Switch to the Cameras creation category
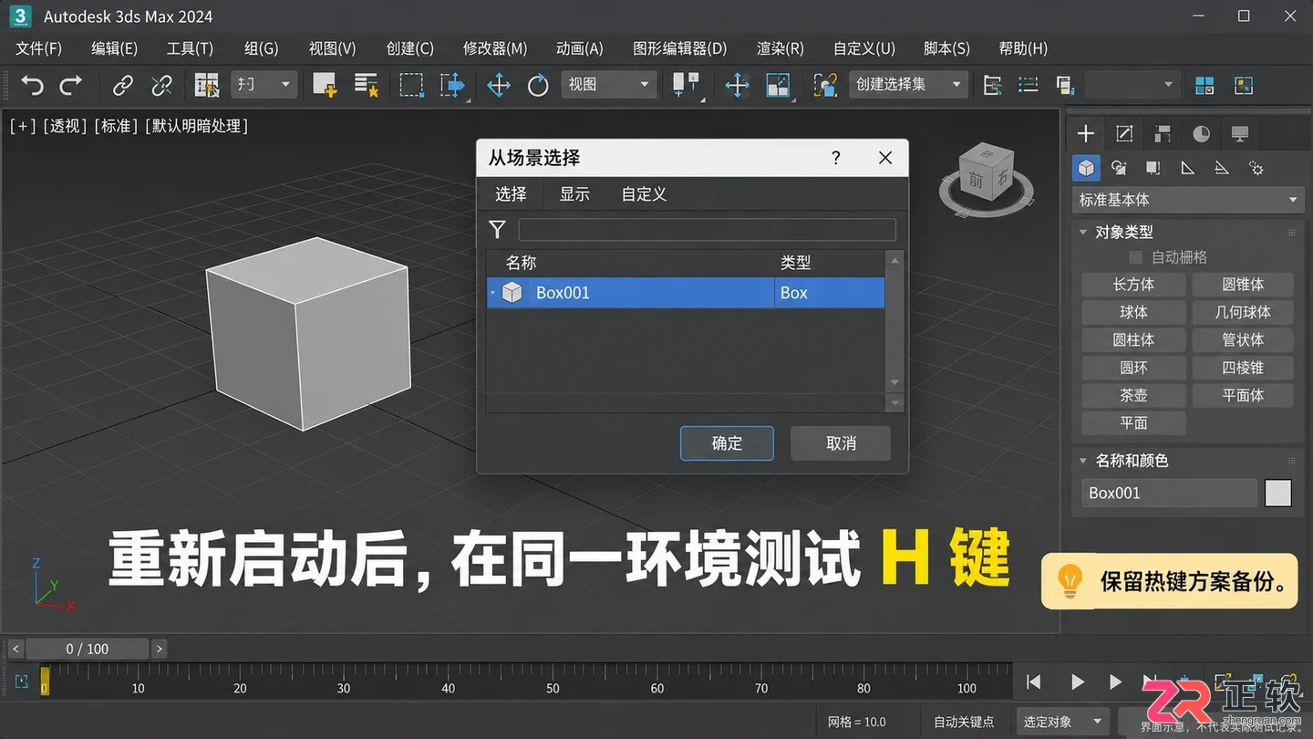Viewport: 1313px width, 739px height. (1187, 168)
